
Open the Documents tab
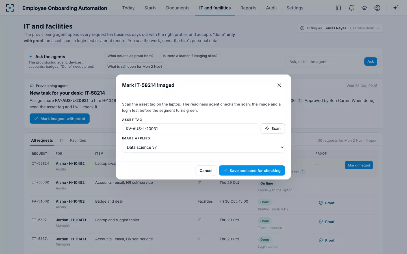point(178,8)
